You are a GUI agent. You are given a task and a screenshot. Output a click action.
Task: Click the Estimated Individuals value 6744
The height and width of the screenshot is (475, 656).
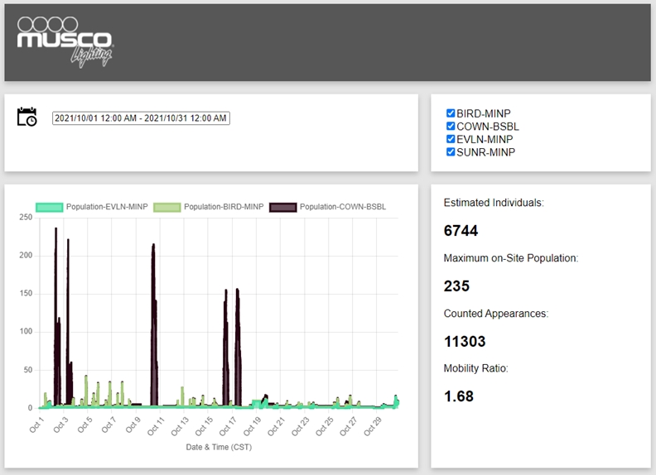pyautogui.click(x=461, y=231)
